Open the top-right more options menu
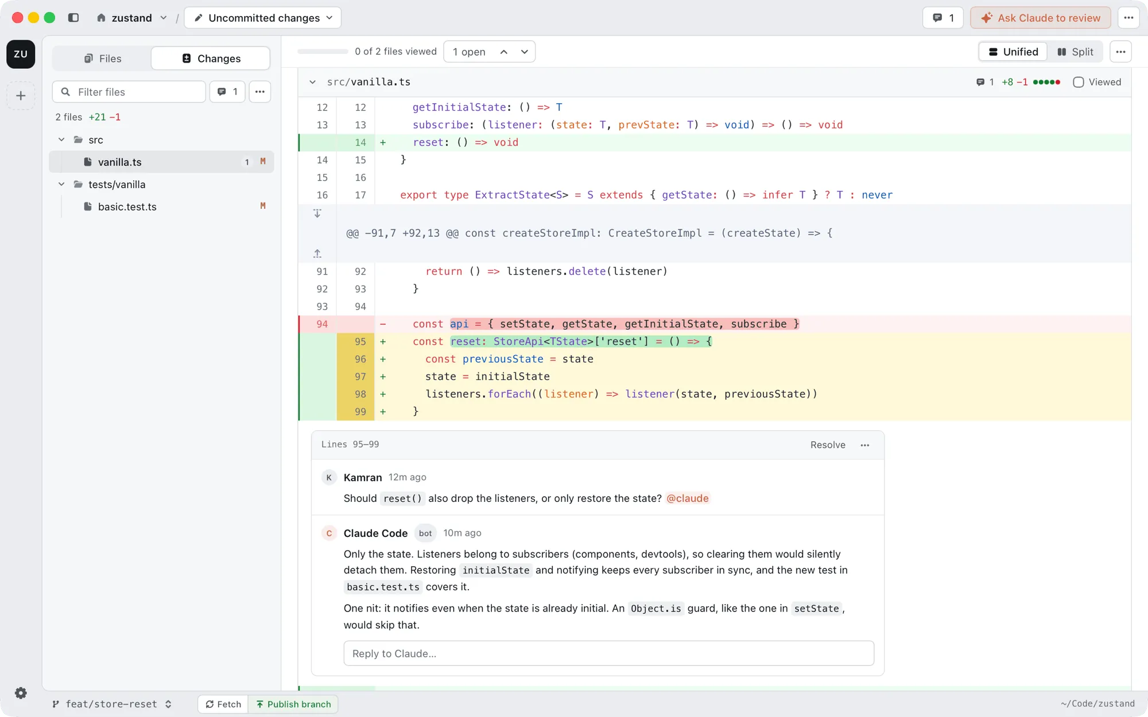Screen dimensions: 1148x717 [1128, 18]
